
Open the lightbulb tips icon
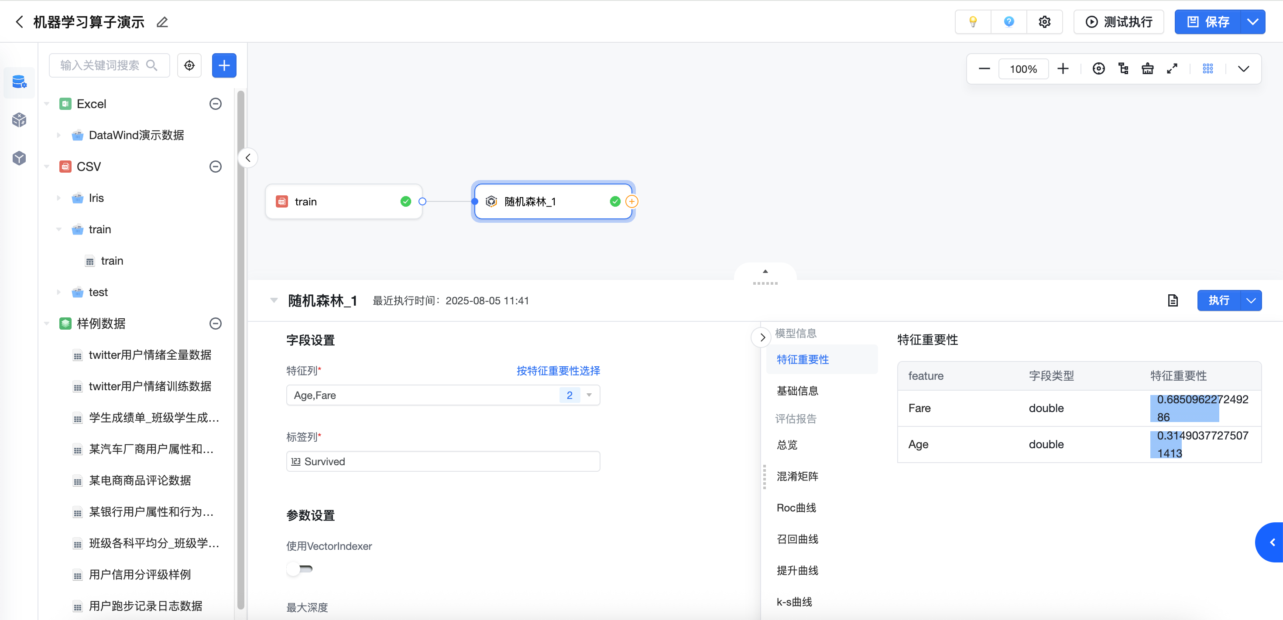(973, 22)
